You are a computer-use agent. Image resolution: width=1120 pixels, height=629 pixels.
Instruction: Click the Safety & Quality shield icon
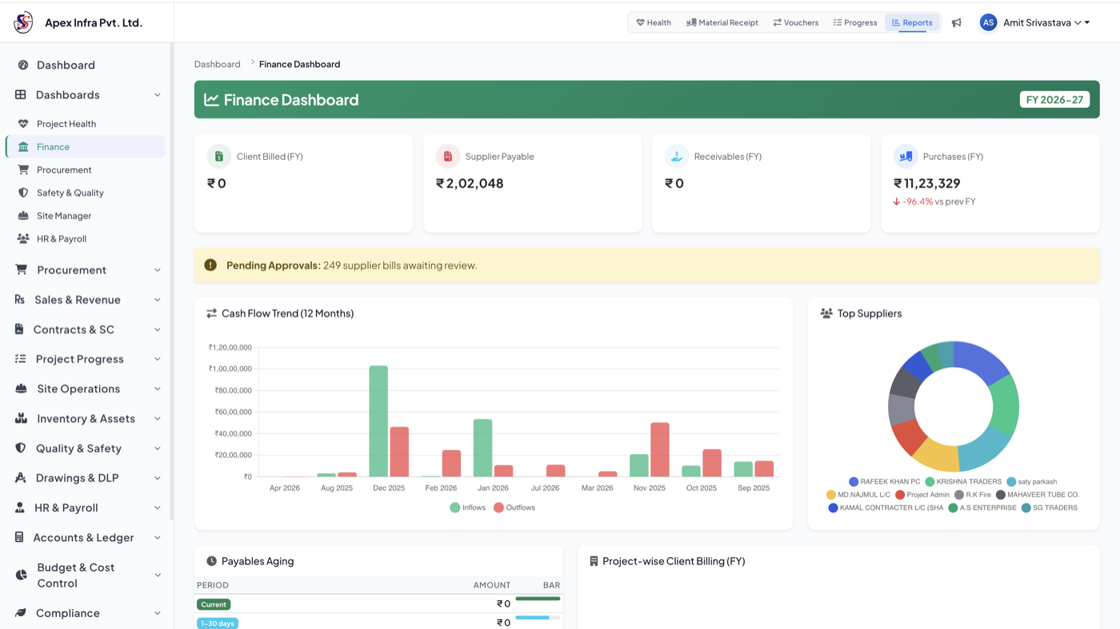tap(23, 193)
